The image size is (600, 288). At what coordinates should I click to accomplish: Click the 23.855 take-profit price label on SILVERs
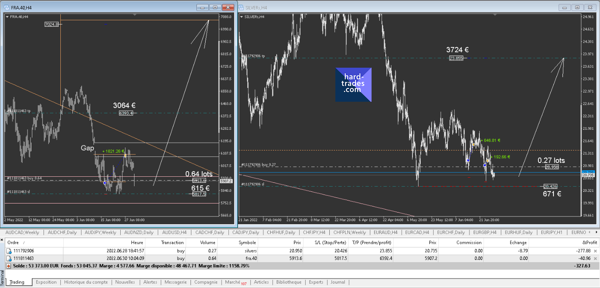(x=456, y=58)
